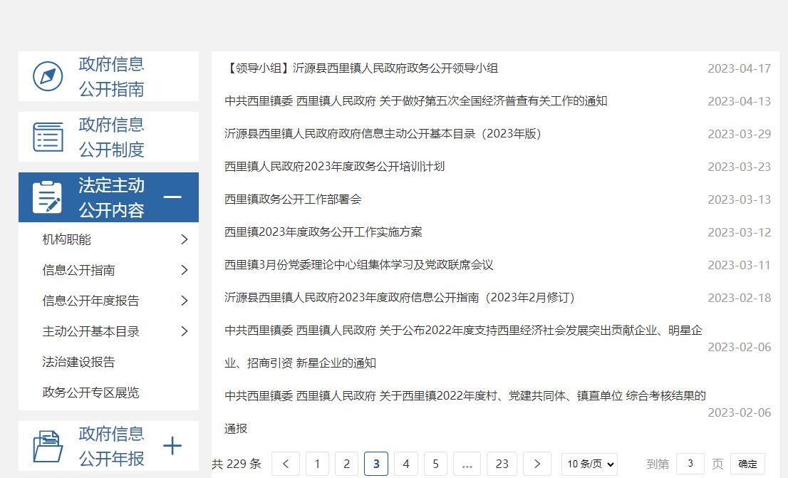Click the compass icon beside 政府信息公开指南

48,76
